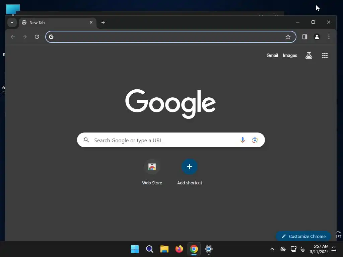Image resolution: width=343 pixels, height=257 pixels.
Task: Bookmark this tab with the star icon
Action: click(288, 37)
